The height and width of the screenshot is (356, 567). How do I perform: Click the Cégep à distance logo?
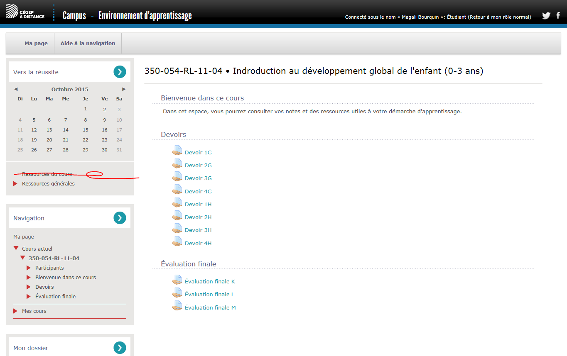tap(25, 12)
